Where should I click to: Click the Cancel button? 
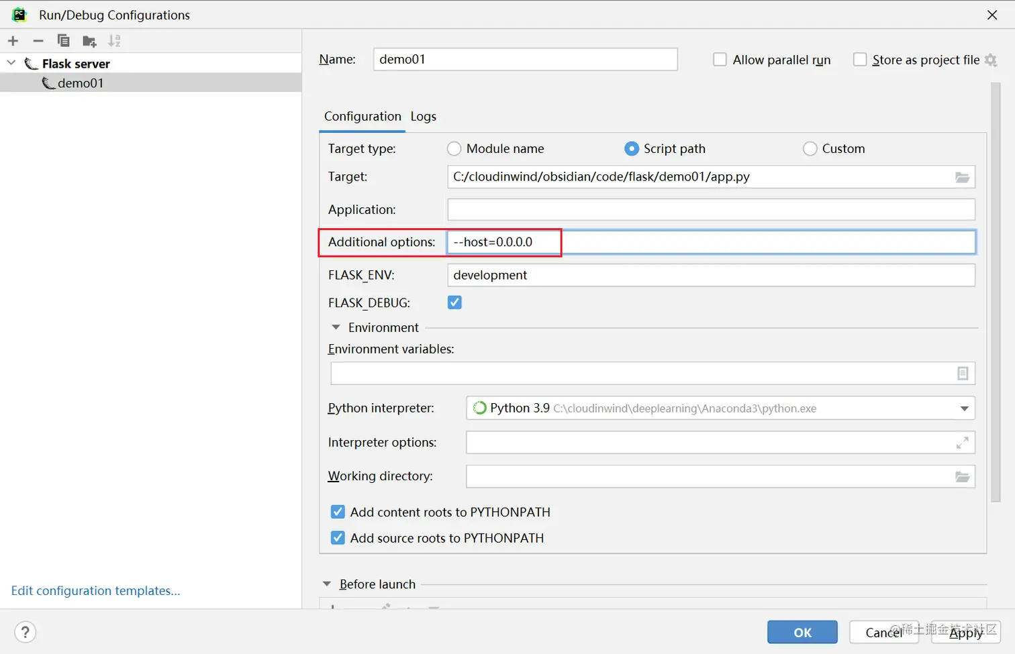(x=883, y=632)
